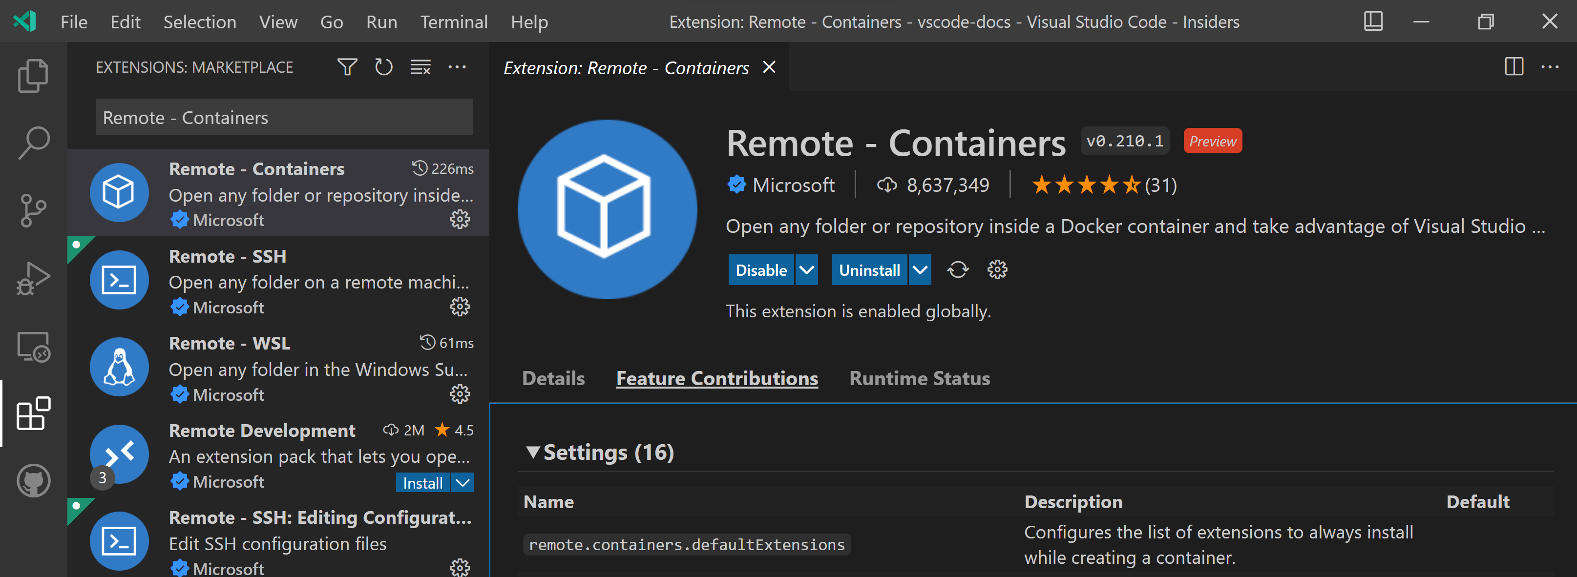Open the Extensions view icon
This screenshot has height=577, width=1577.
click(x=33, y=413)
